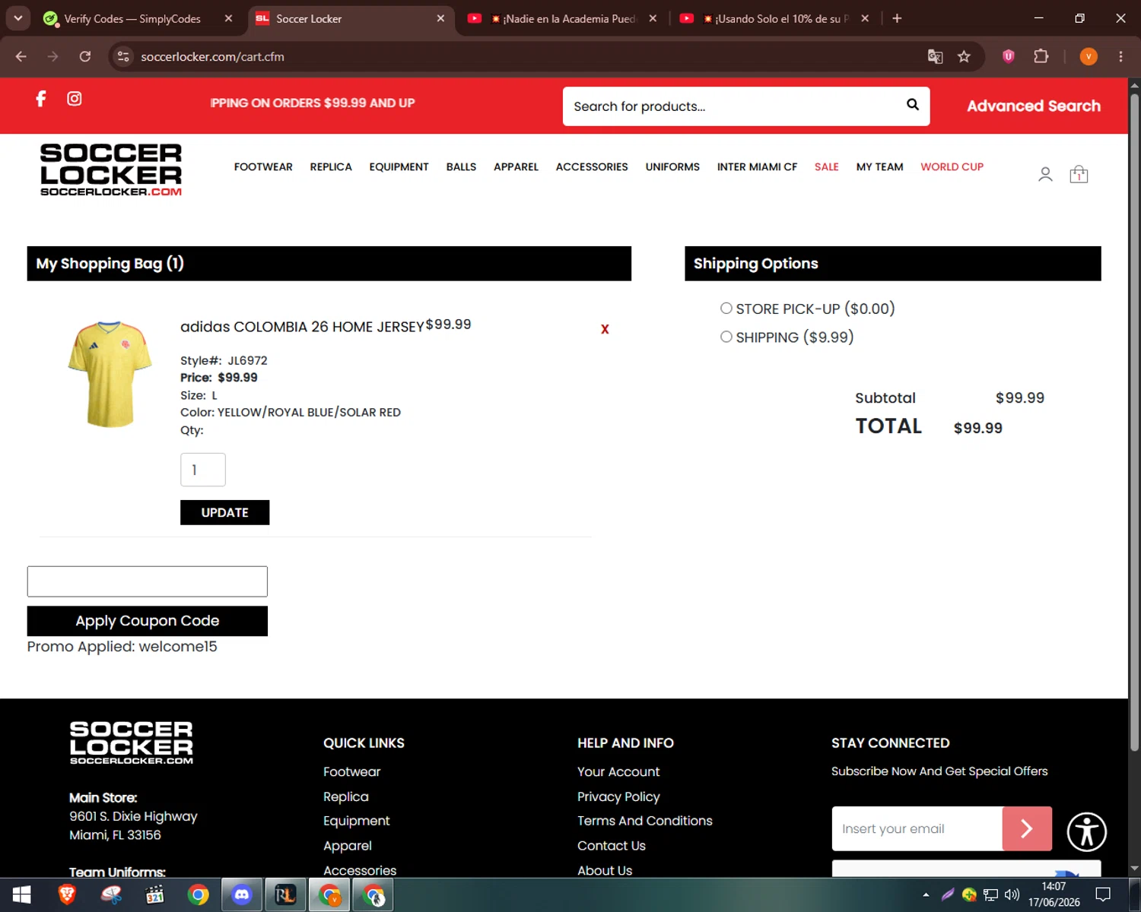1141x912 pixels.
Task: Click the Soccer Locker header logo
Action: pos(111,169)
